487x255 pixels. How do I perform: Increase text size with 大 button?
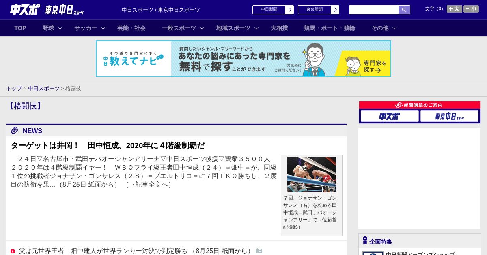[x=454, y=9]
